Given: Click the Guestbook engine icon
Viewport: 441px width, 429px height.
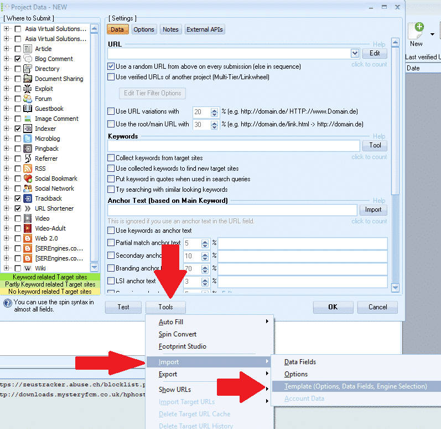Looking at the screenshot, I should (28, 109).
